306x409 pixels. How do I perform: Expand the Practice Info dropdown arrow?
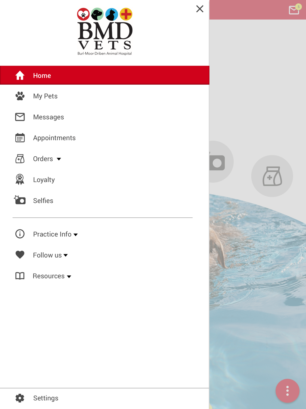click(76, 235)
